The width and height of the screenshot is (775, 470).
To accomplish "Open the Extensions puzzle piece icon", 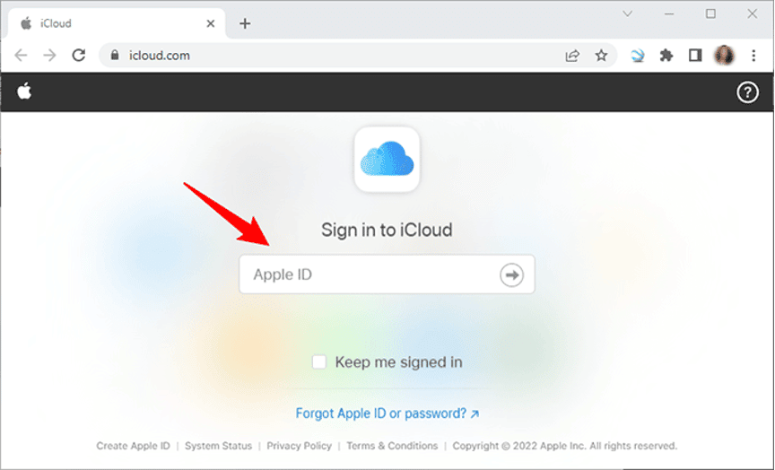I will click(x=666, y=56).
